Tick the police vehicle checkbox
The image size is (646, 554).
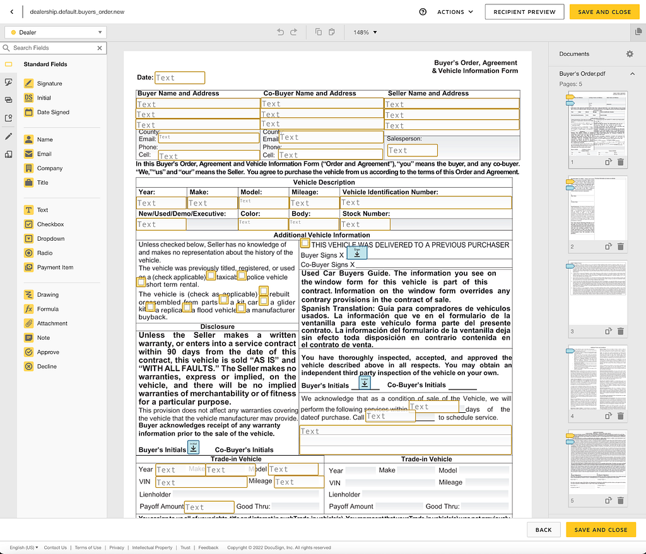click(x=242, y=275)
